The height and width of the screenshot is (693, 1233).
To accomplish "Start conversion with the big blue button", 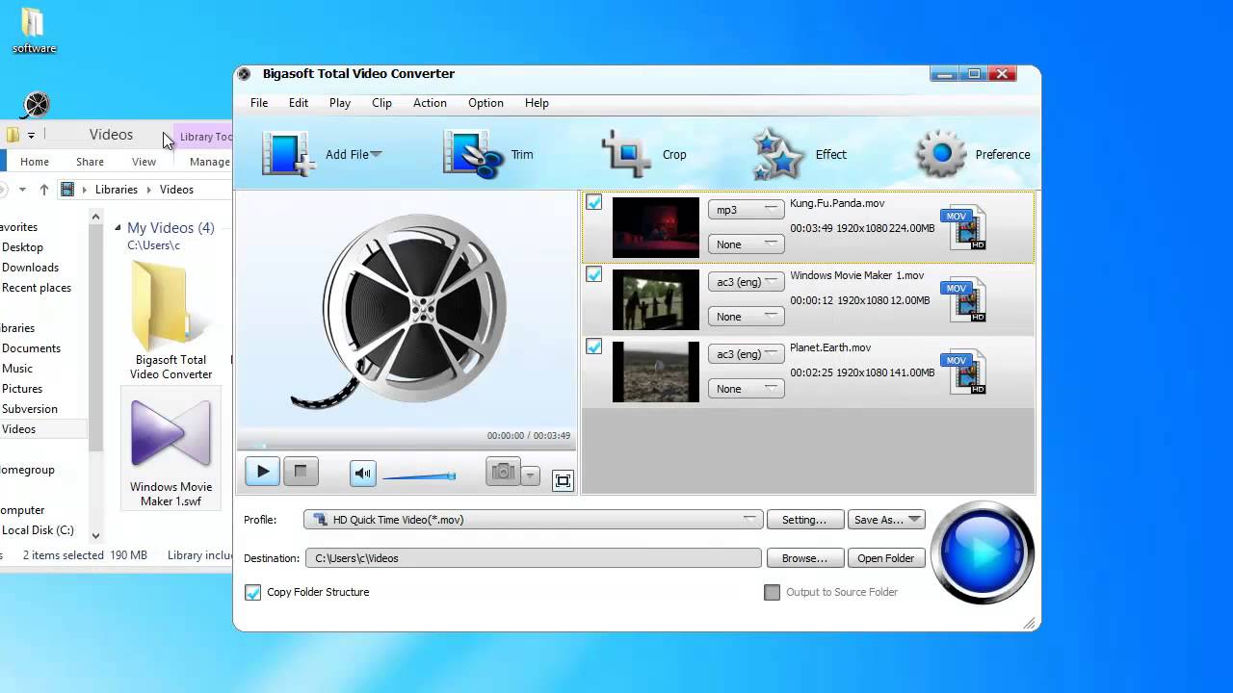I will [982, 552].
